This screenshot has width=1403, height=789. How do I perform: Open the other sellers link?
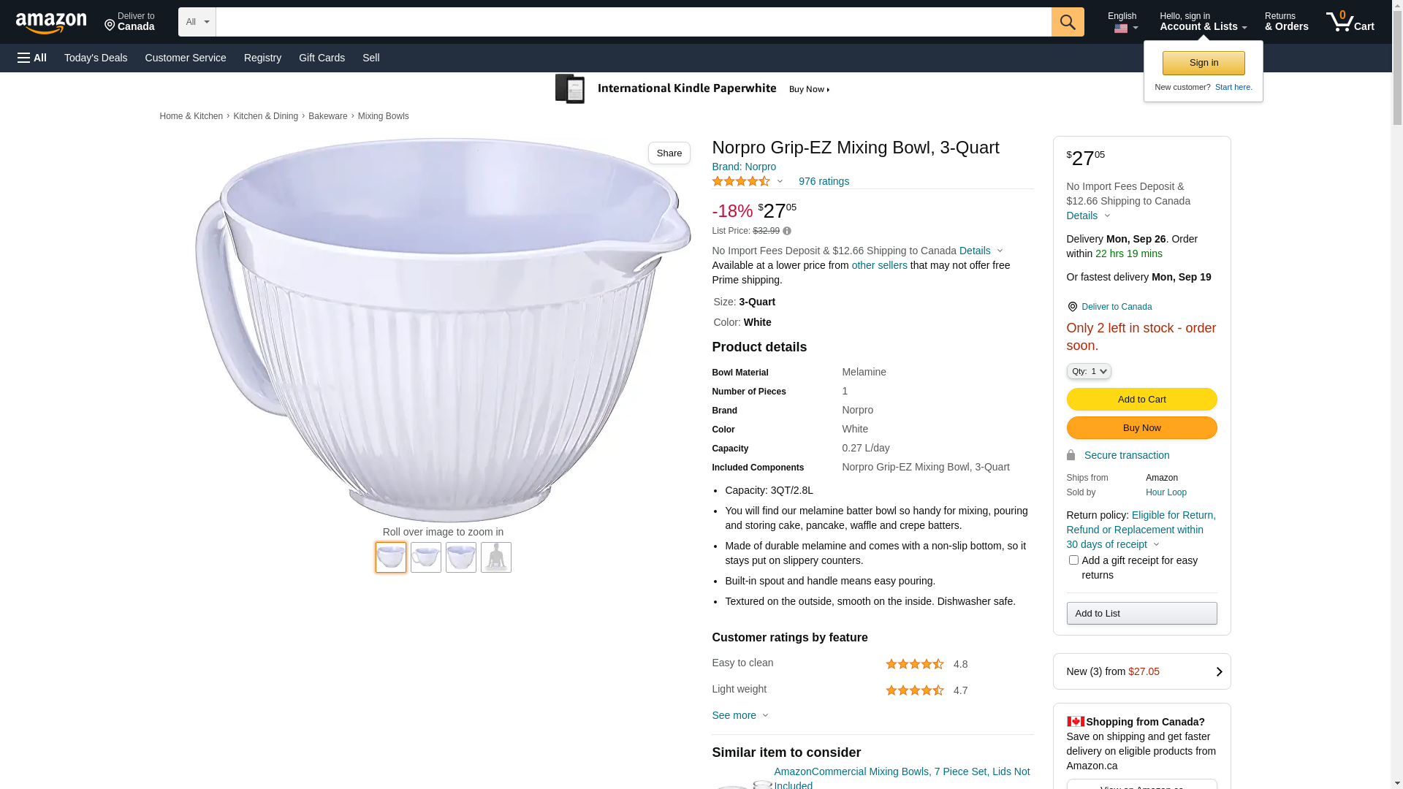879,265
